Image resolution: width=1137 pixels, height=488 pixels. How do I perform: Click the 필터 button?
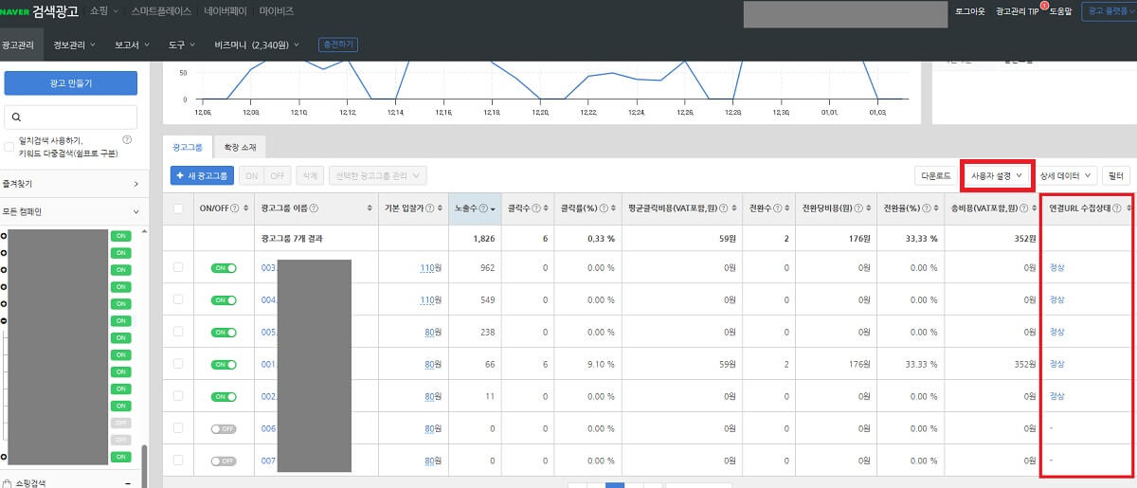pyautogui.click(x=1116, y=175)
